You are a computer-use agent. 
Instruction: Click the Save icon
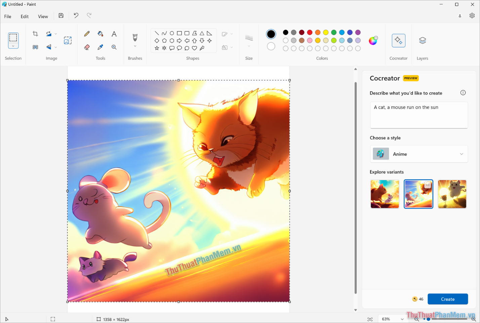coord(61,15)
